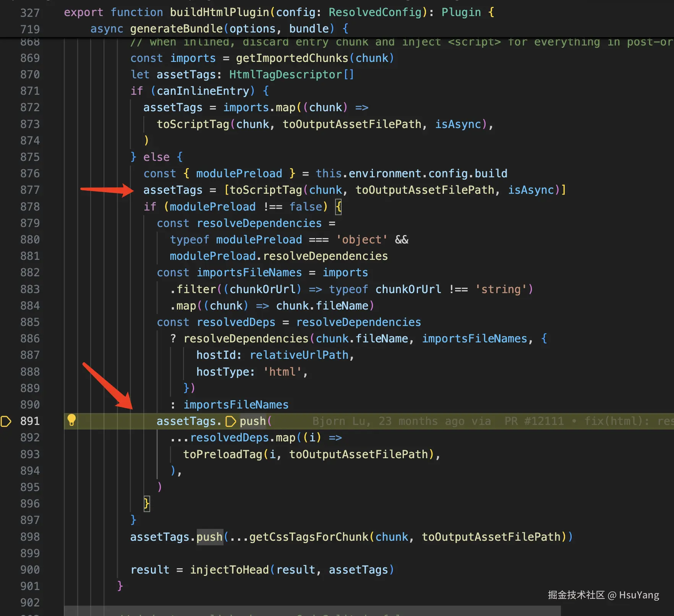The width and height of the screenshot is (674, 616).
Task: Click horizontal scrollbar at editor bottom
Action: click(312, 611)
